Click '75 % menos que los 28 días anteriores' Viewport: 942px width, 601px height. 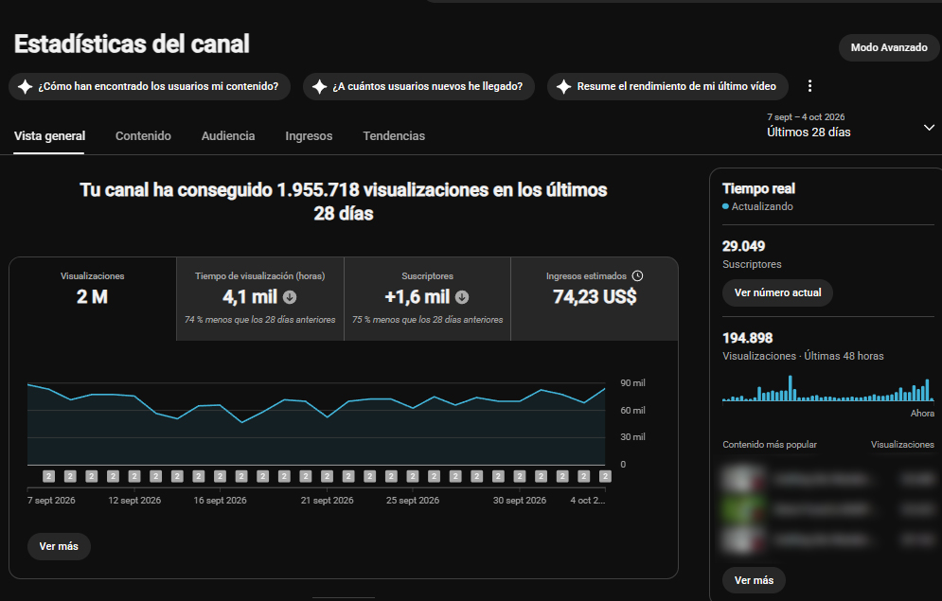[427, 320]
